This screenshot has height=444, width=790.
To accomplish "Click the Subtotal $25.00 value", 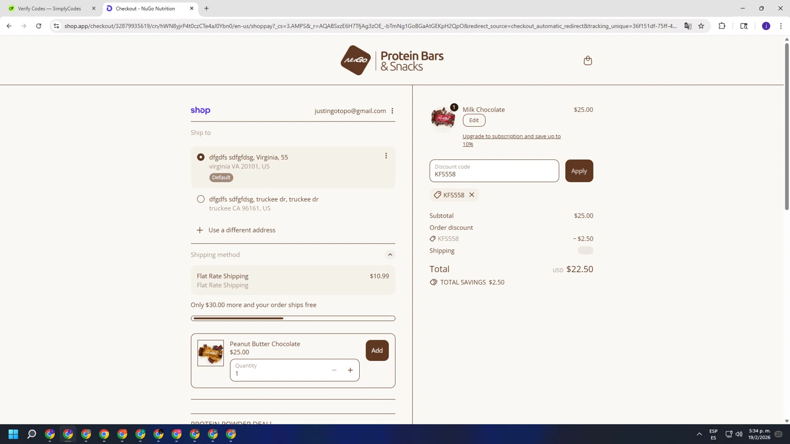I will pyautogui.click(x=584, y=216).
